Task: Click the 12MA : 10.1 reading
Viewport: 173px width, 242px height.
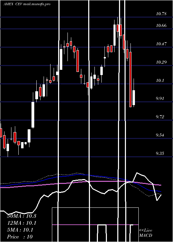Action: (21, 223)
